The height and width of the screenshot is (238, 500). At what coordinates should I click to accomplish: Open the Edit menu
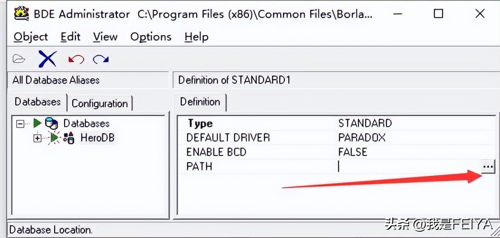point(71,37)
